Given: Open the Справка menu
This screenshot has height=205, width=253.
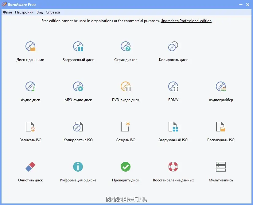Looking at the screenshot, I should (53, 12).
